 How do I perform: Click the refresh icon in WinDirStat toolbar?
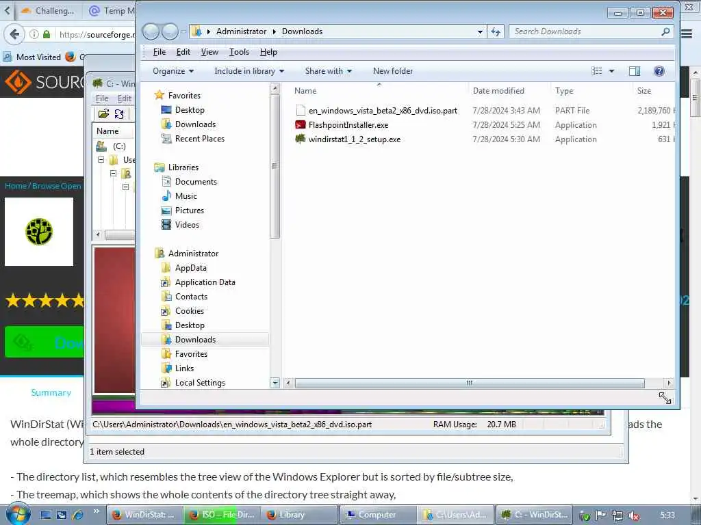coord(119,113)
